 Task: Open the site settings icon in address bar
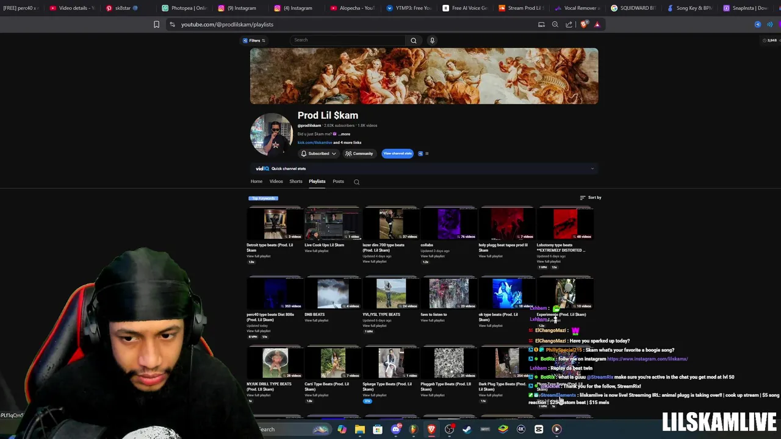(x=172, y=24)
